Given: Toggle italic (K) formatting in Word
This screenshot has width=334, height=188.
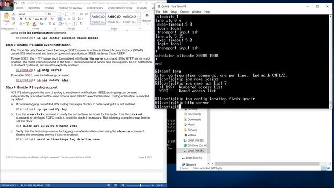Looking at the screenshot, I should (26, 19).
